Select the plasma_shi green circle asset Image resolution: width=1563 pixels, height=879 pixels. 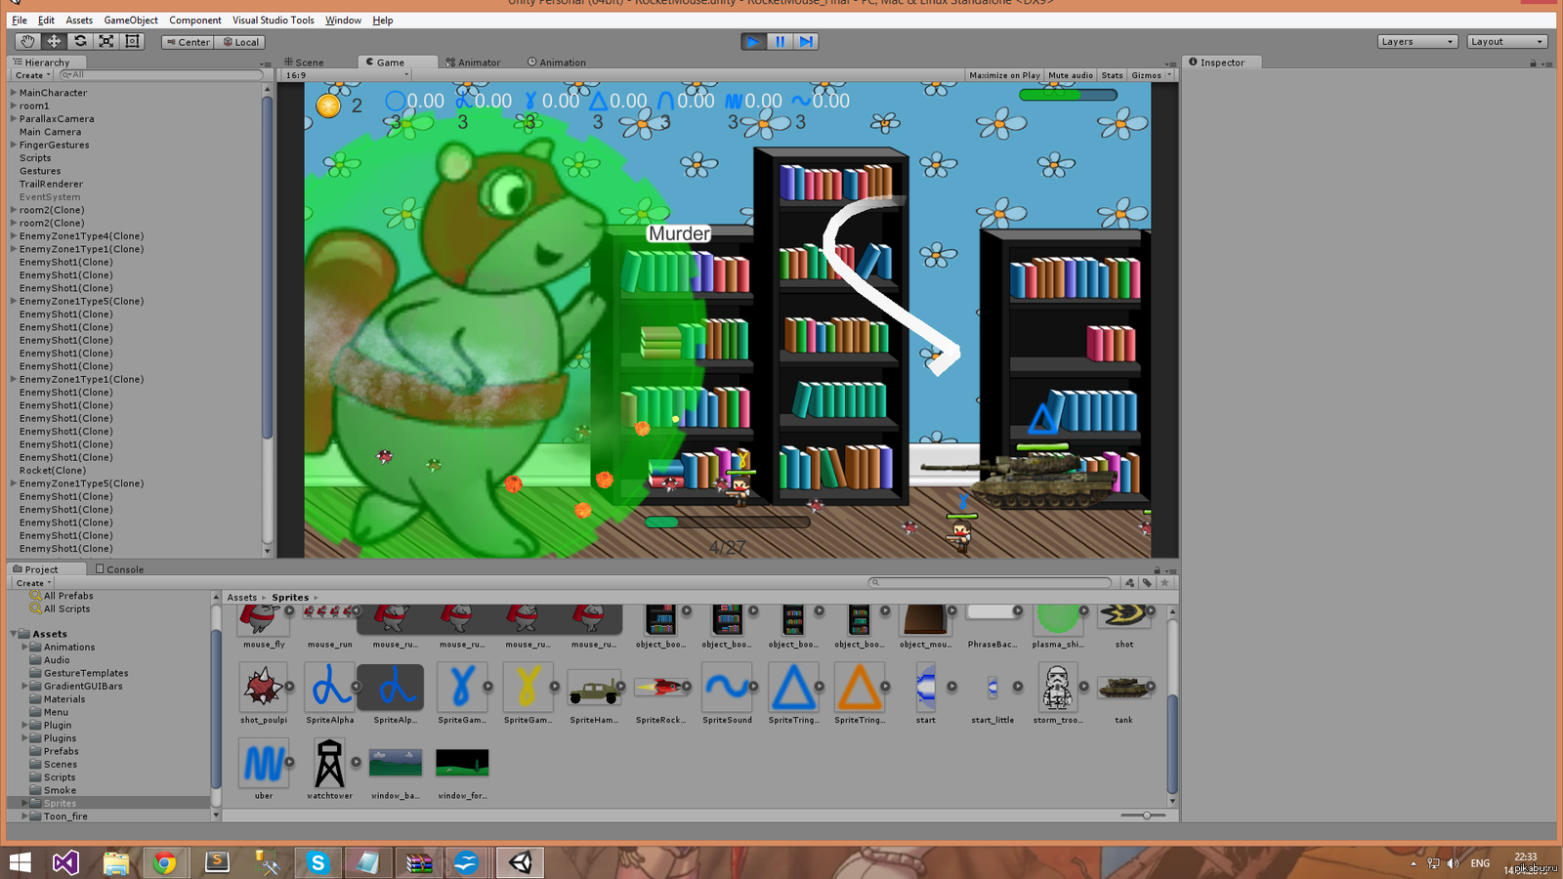[1057, 625]
